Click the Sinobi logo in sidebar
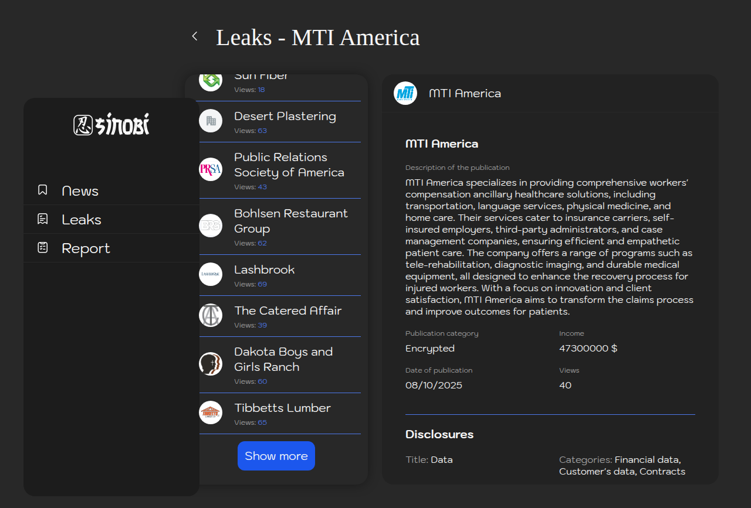The height and width of the screenshot is (508, 751). [x=111, y=125]
